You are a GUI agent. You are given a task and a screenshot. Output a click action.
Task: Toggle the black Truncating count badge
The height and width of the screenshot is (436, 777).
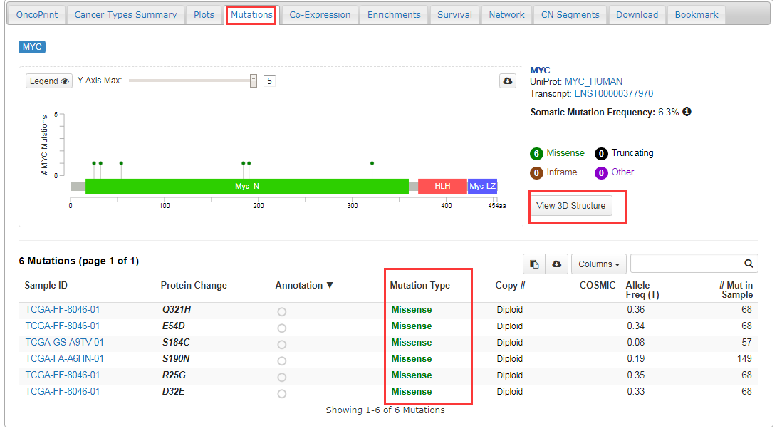click(x=602, y=153)
